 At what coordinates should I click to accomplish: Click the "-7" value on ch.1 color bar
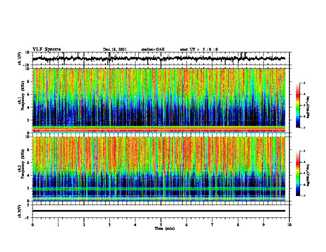click(304, 128)
